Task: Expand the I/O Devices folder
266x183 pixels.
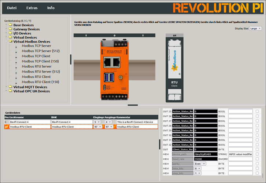Action: (6, 33)
